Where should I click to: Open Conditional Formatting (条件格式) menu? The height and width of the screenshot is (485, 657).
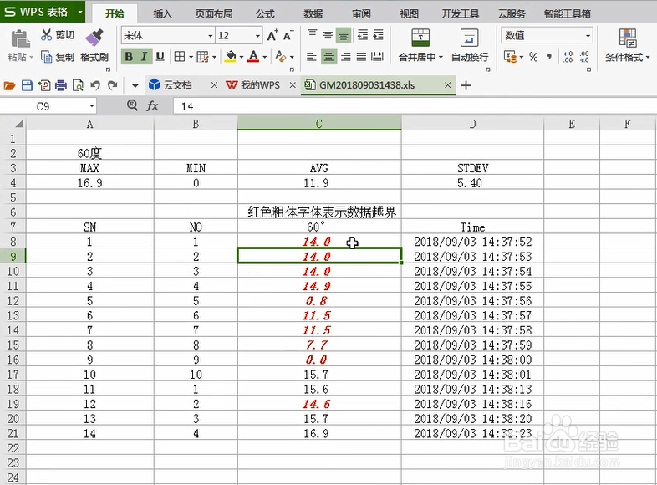click(627, 46)
